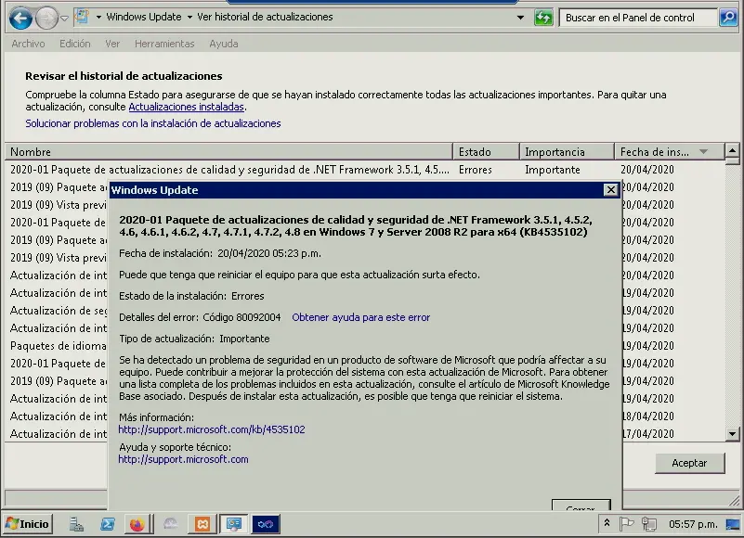The height and width of the screenshot is (538, 744).
Task: Switch to the Control Panel taskbar window
Action: 233,524
